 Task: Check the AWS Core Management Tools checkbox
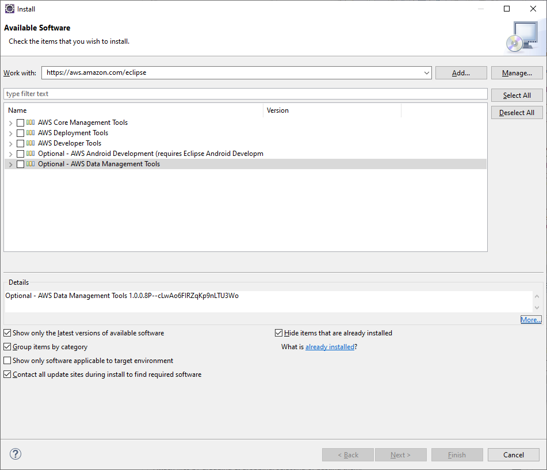point(20,123)
